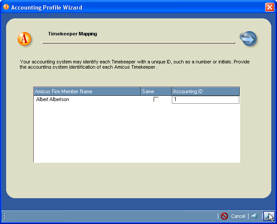
Task: Click the Accounting ID column header
Action: point(205,91)
